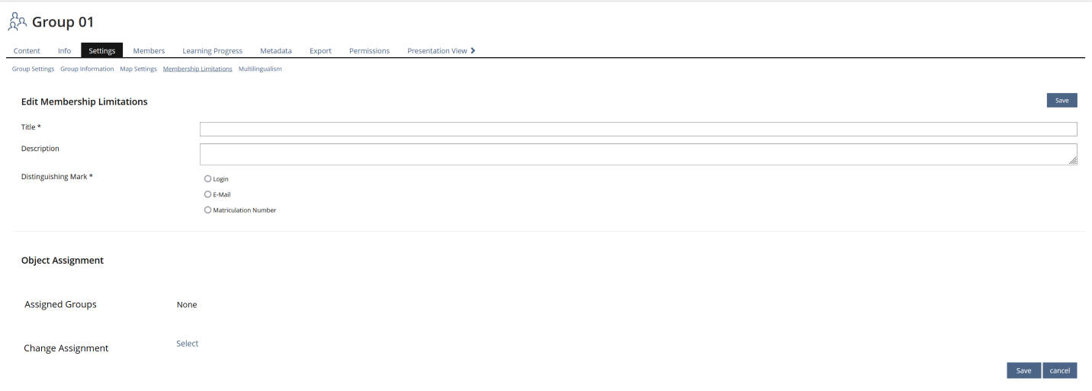Switch to the Metadata tab
The width and height of the screenshot is (1092, 391).
pos(276,51)
